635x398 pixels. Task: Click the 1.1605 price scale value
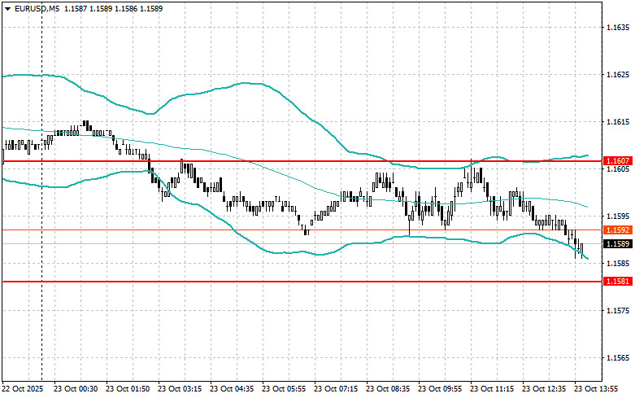click(x=618, y=169)
